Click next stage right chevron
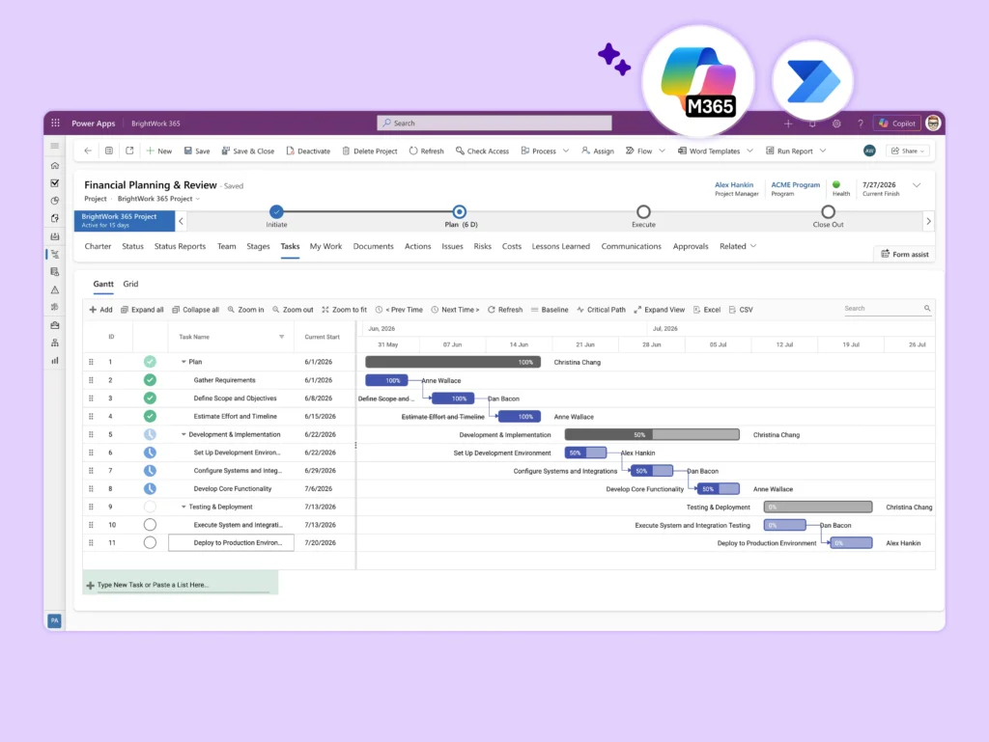Viewport: 989px width, 742px height. [x=928, y=221]
